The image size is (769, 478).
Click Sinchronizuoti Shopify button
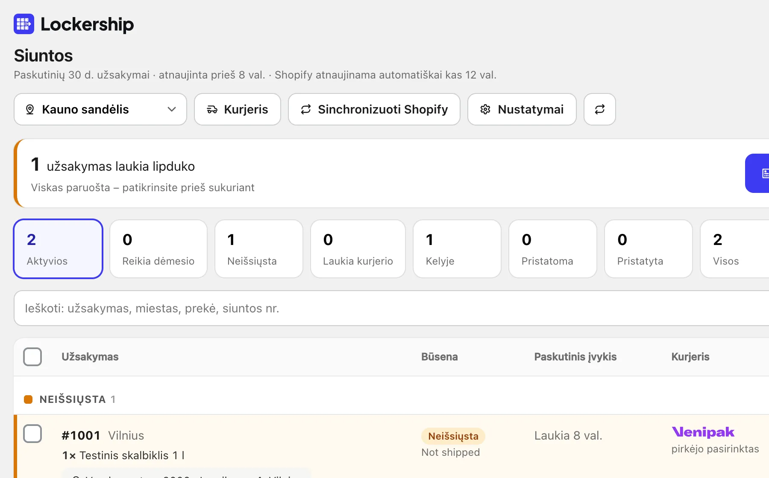tap(374, 109)
